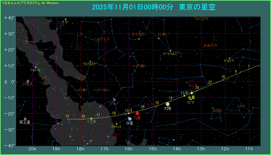Viewport: 271px width, 155px height.
Task: Click the date and time title text
Action: pyautogui.click(x=154, y=7)
